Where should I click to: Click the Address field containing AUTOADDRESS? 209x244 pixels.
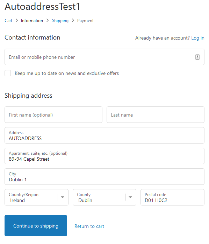(104, 135)
